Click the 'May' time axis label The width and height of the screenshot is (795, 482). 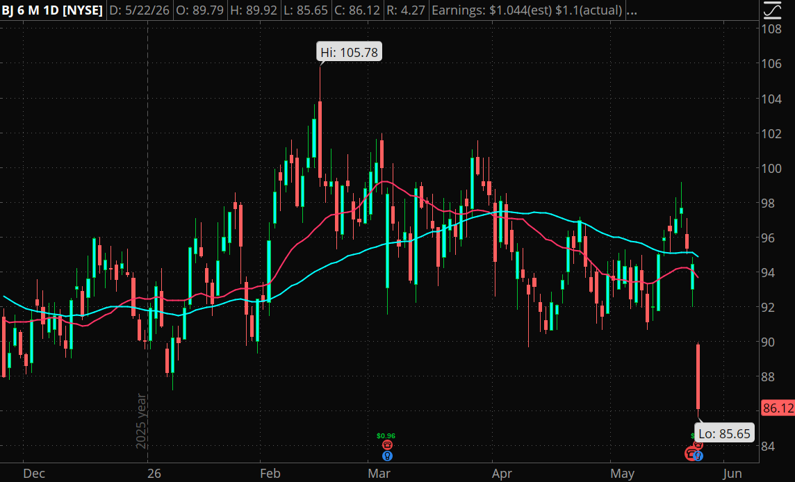[x=623, y=474]
